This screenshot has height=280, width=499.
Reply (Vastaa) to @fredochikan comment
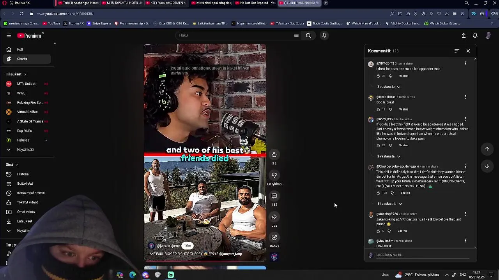[403, 110]
